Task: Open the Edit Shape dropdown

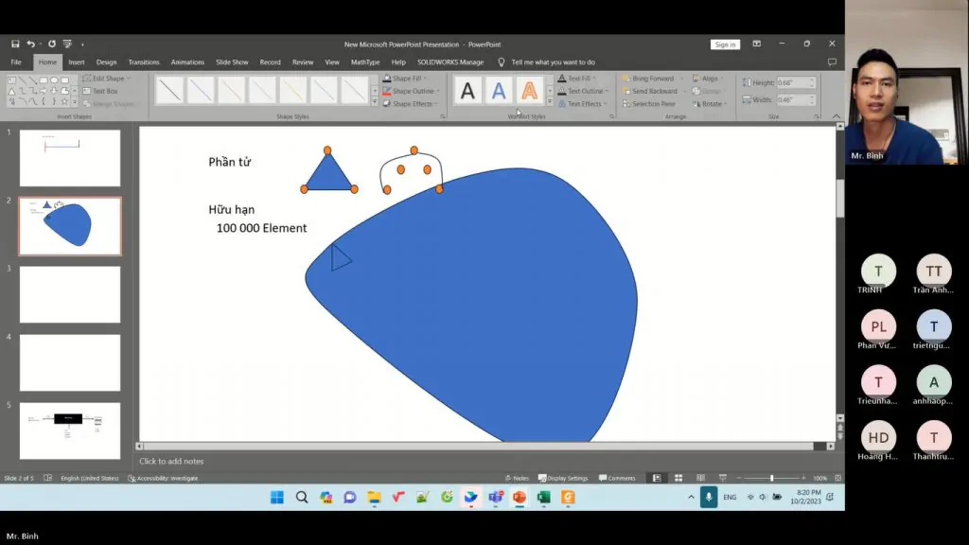Action: click(106, 79)
